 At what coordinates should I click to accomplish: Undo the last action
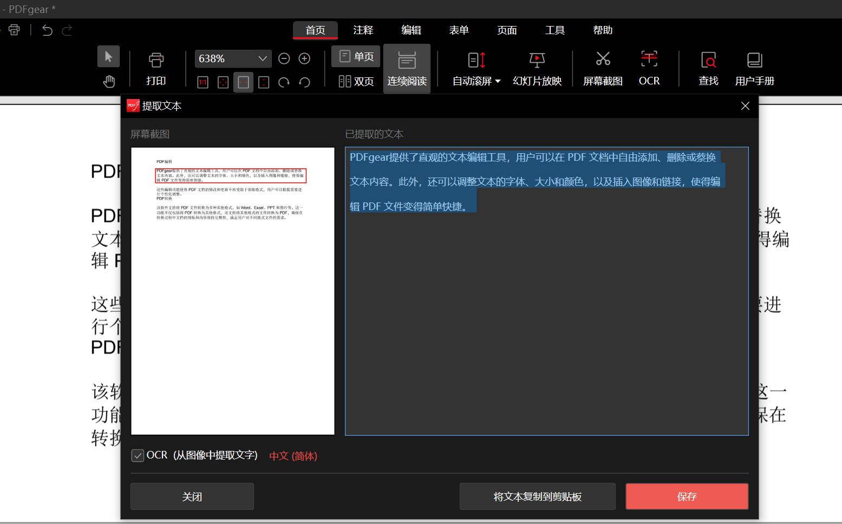tap(47, 30)
